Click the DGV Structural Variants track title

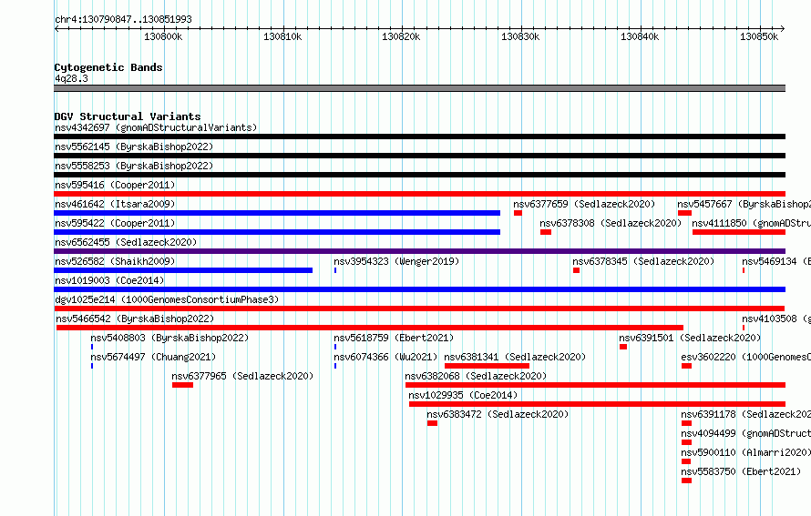[x=128, y=116]
